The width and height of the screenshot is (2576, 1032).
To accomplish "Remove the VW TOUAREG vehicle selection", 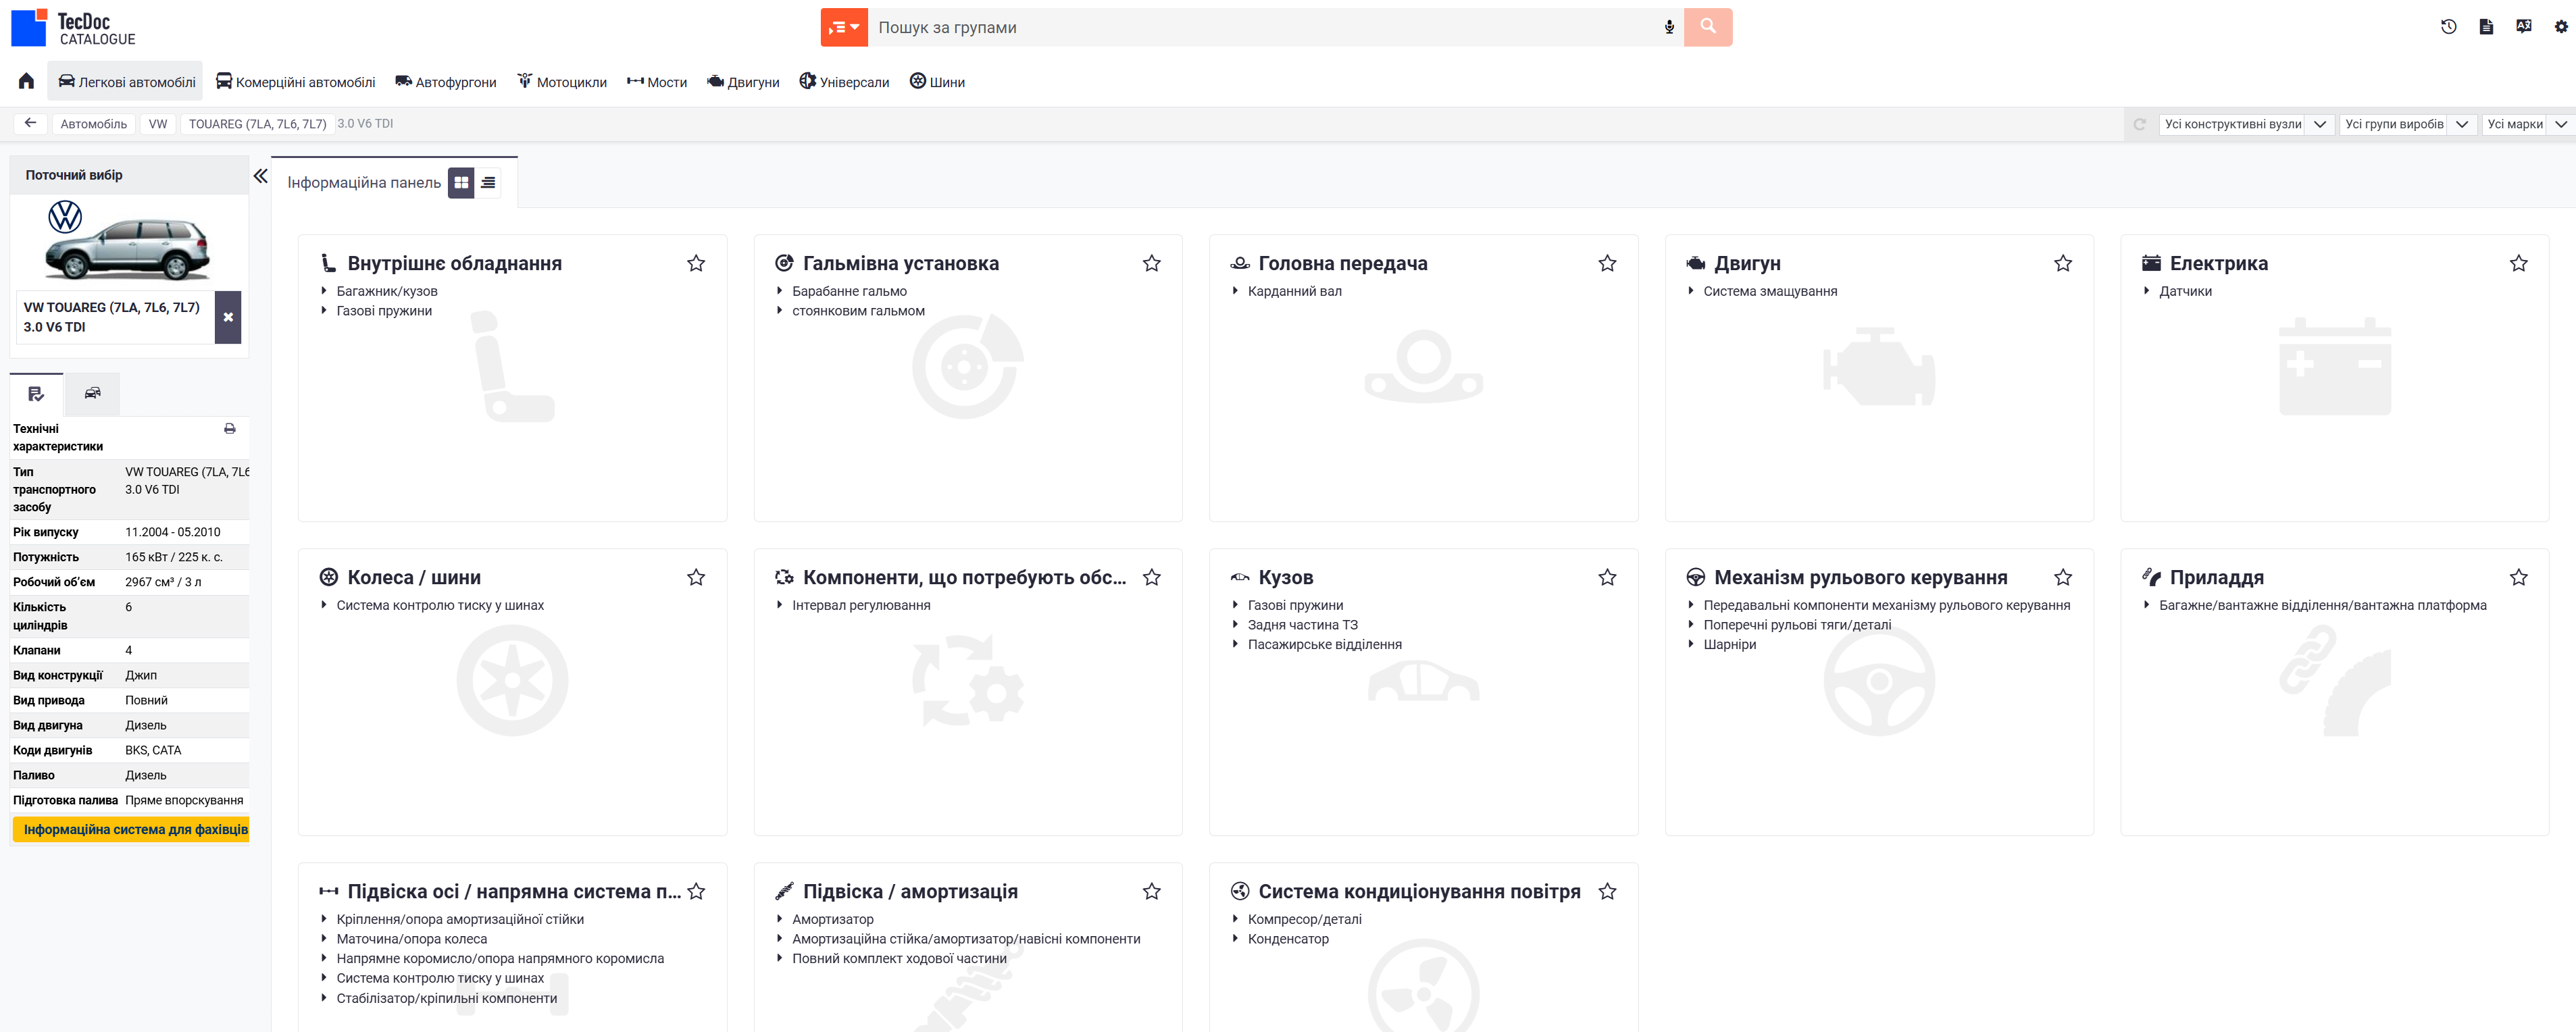I will (x=228, y=317).
